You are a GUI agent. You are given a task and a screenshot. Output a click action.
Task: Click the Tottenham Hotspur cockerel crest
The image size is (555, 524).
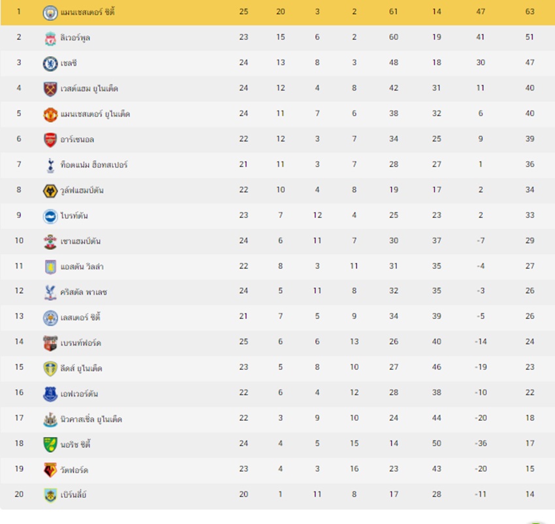[x=50, y=165]
